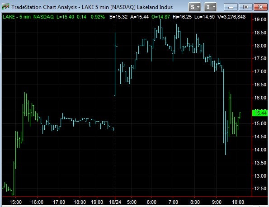Click the 10:00 time axis label
The width and height of the screenshot is (269, 207).
[238, 202]
